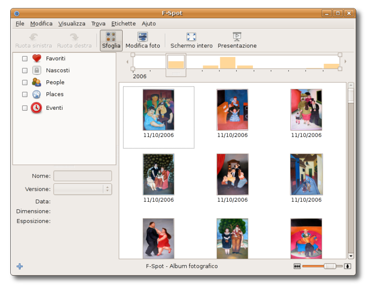
Task: Open the Etichette menu
Action: click(x=124, y=24)
